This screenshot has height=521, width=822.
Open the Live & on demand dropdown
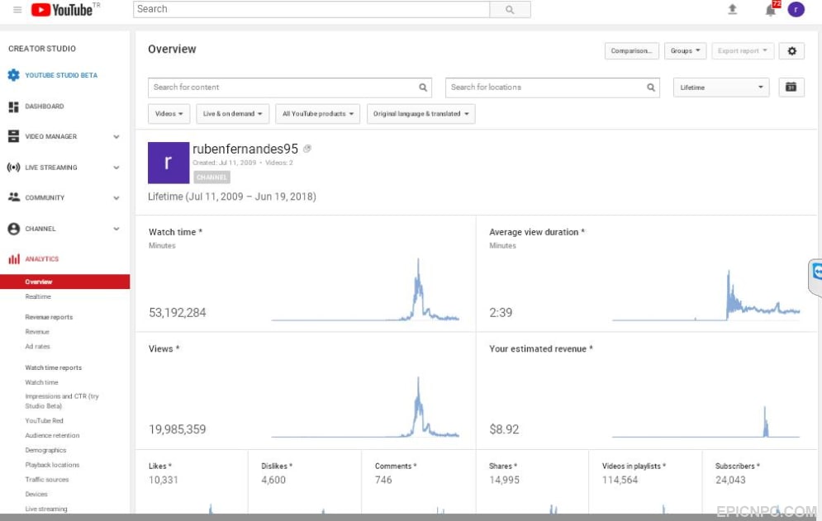click(232, 114)
